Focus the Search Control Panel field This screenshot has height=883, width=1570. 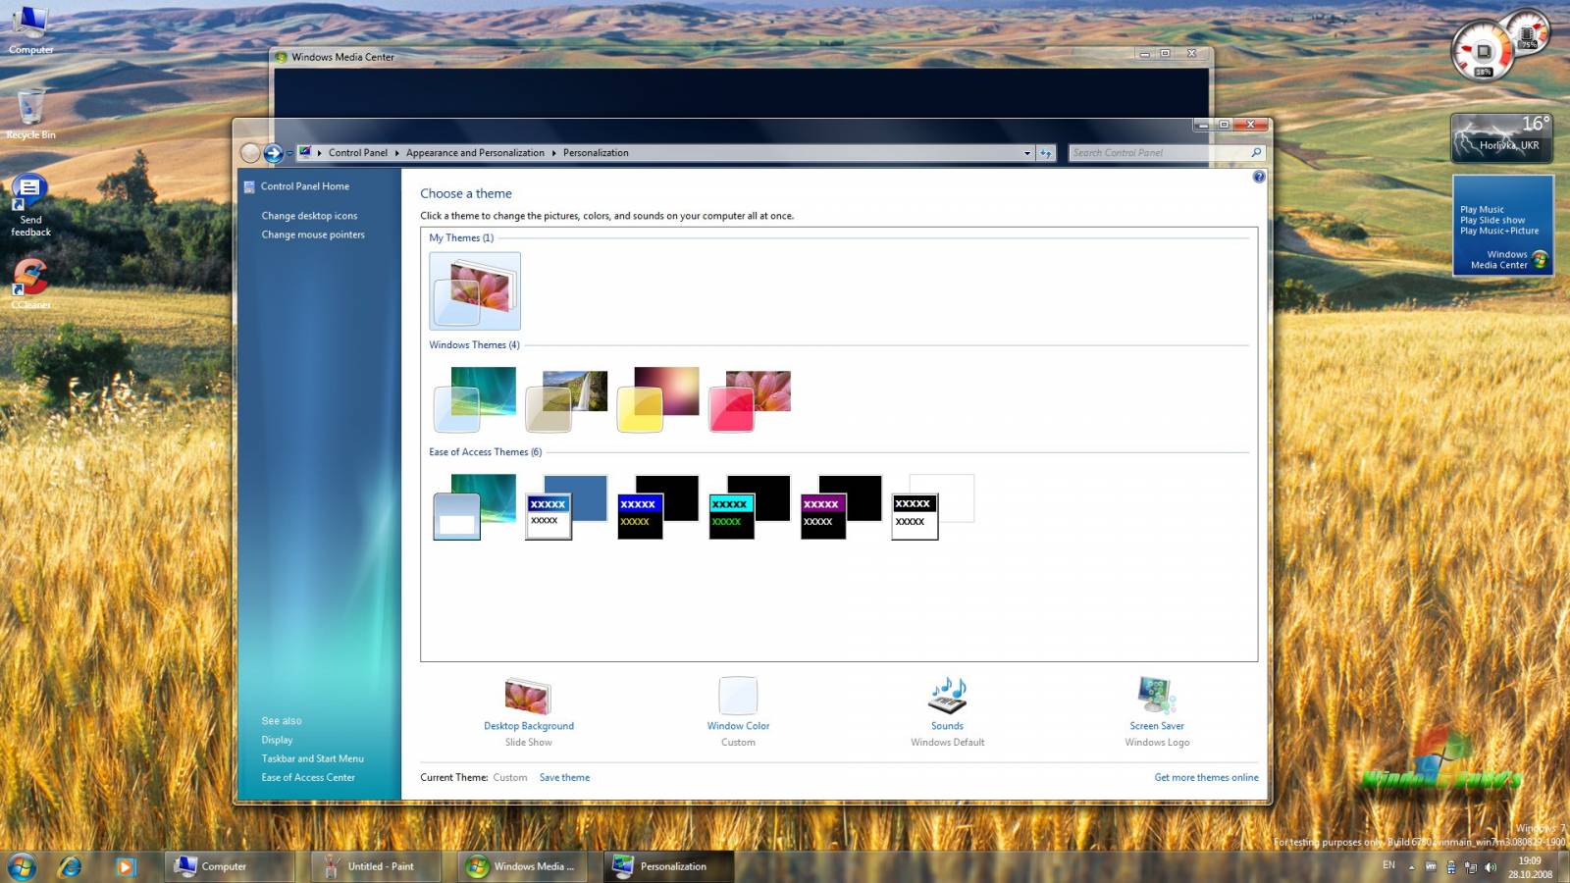pos(1166,153)
